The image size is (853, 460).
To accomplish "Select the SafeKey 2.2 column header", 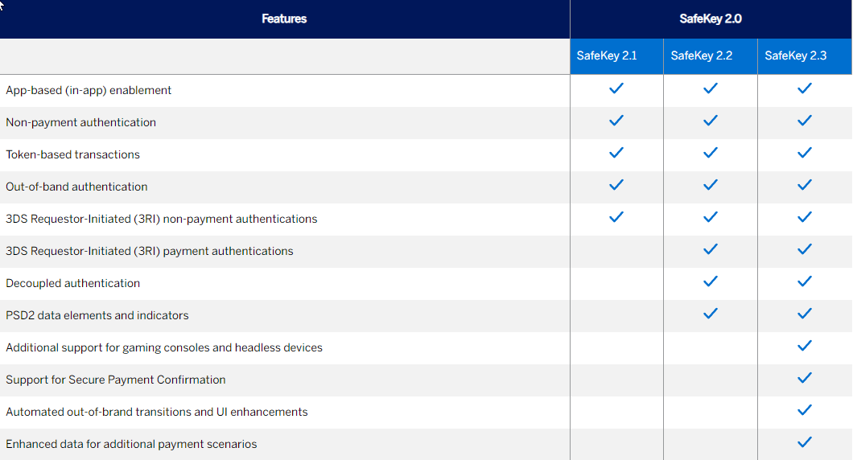I will pos(701,56).
